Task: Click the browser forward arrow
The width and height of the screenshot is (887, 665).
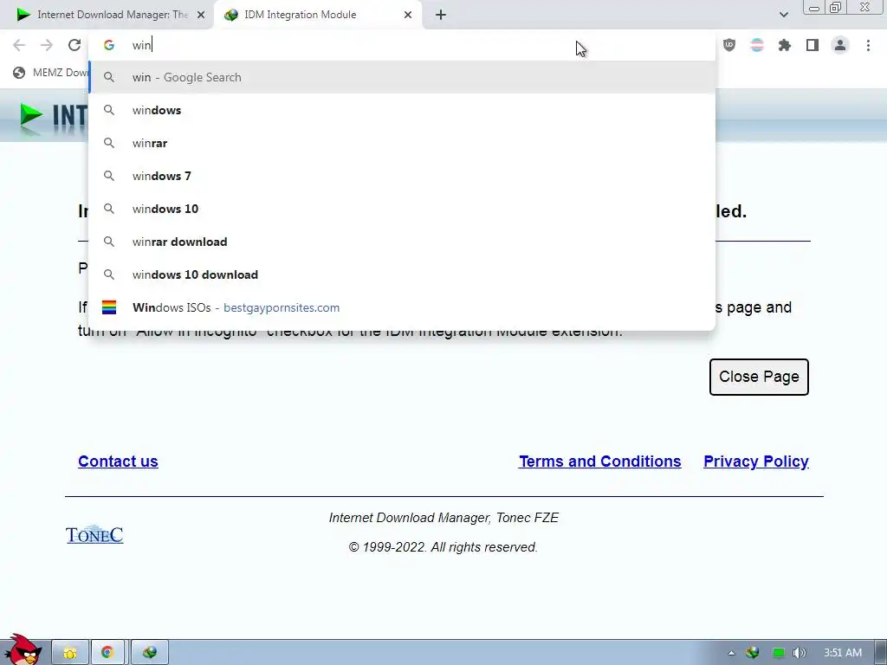Action: (x=47, y=45)
